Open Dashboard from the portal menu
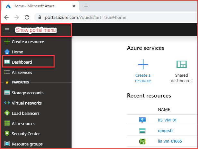Image resolution: width=198 pixels, height=149 pixels. pyautogui.click(x=22, y=62)
